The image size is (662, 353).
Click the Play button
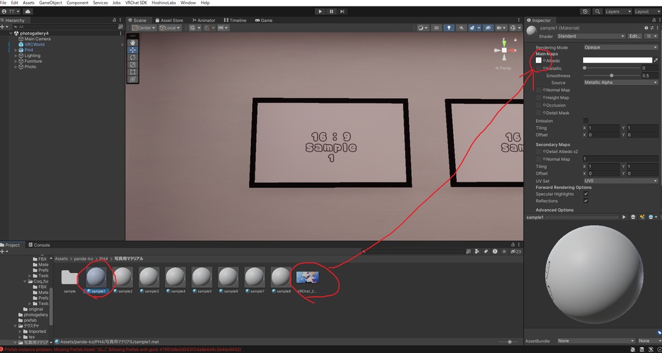pos(320,12)
